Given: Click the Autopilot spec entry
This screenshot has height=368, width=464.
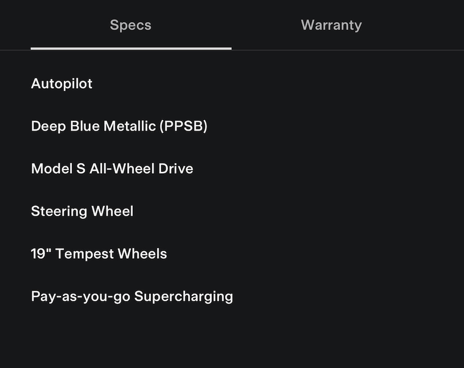Looking at the screenshot, I should [x=62, y=84].
